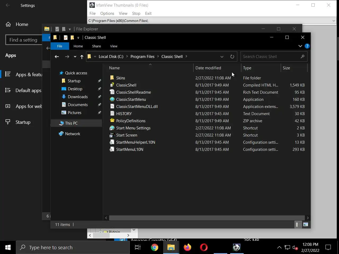Image resolution: width=339 pixels, height=254 pixels.
Task: Sort by the Size column header
Action: [294, 68]
